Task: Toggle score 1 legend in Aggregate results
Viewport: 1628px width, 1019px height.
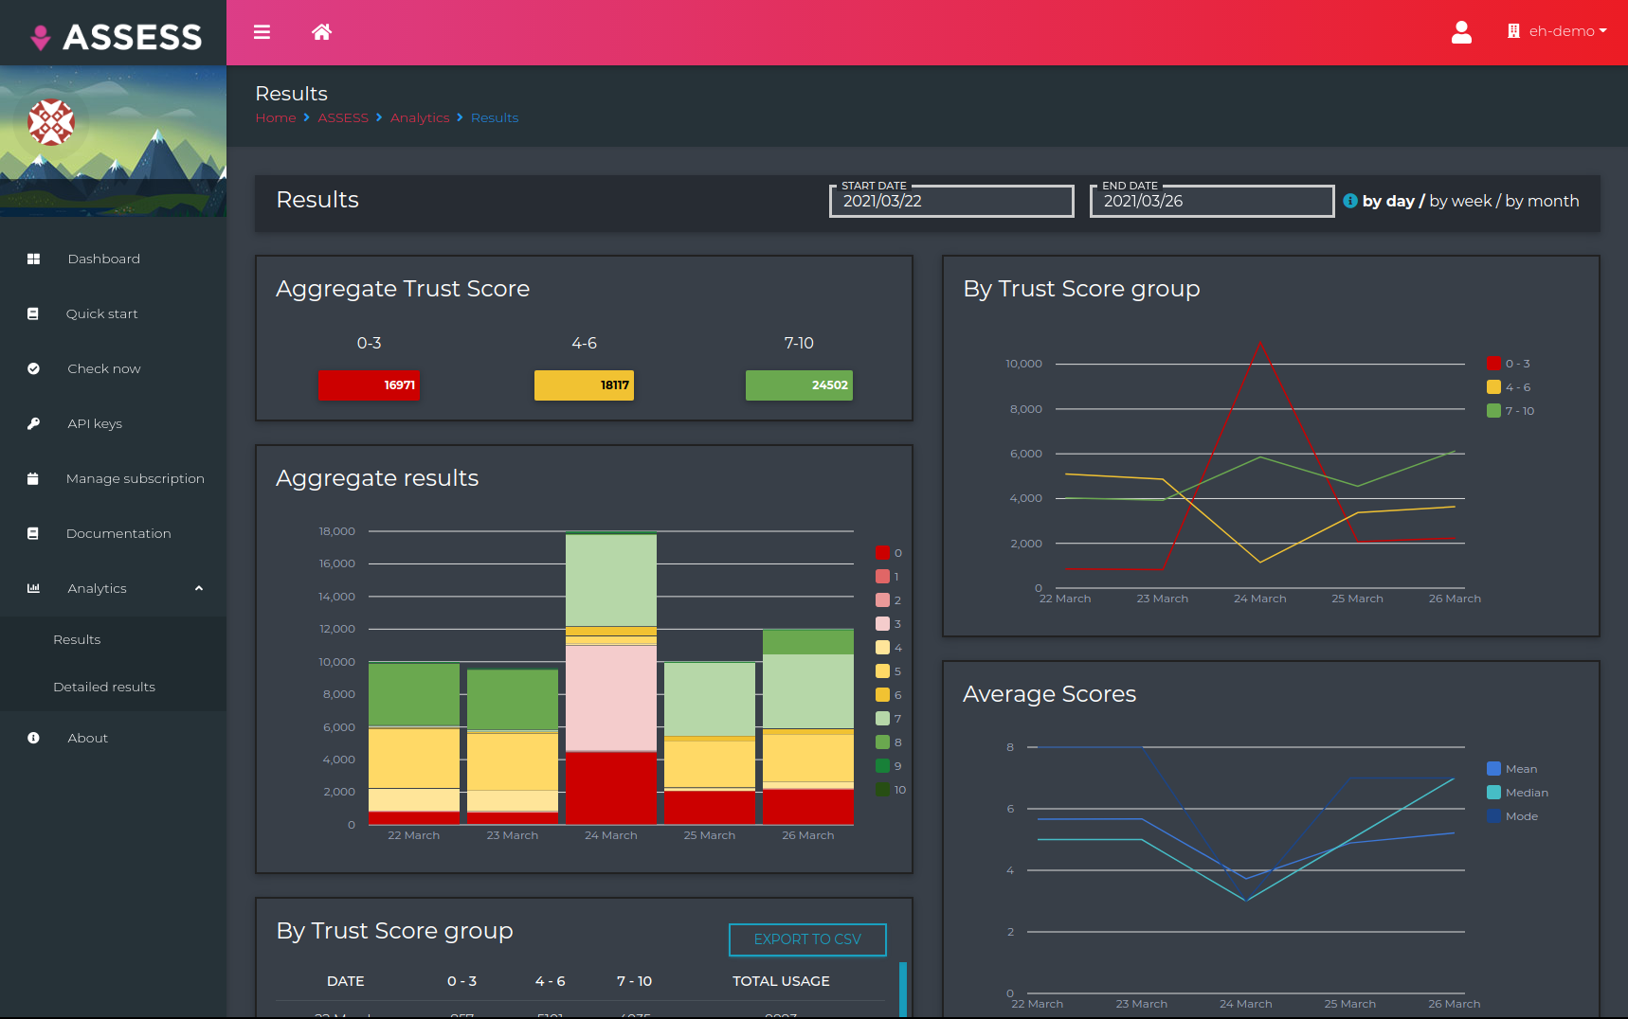Action: coord(888,577)
